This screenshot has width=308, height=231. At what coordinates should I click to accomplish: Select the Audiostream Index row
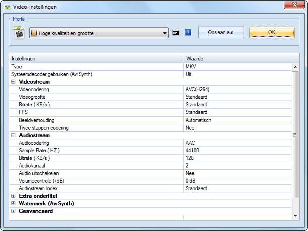pyautogui.click(x=150, y=188)
